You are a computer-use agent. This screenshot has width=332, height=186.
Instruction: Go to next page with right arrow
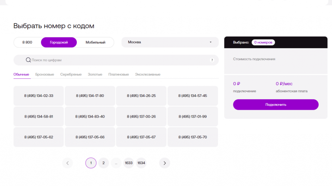click(165, 163)
